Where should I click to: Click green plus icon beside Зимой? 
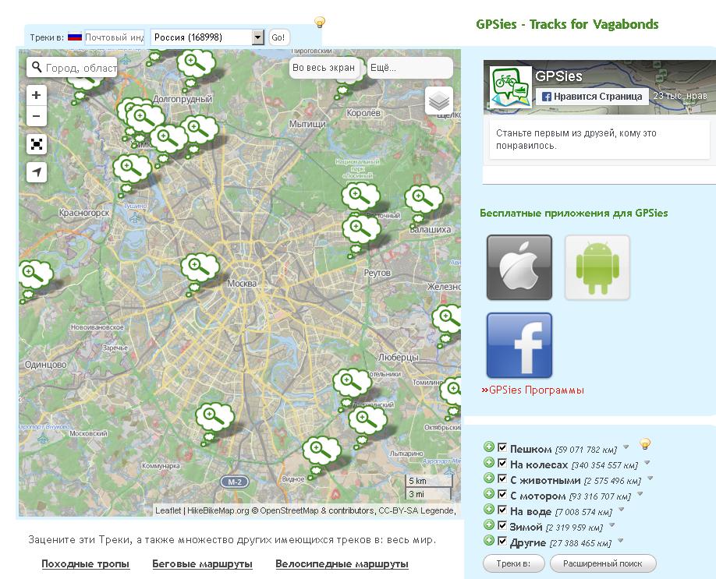489,524
